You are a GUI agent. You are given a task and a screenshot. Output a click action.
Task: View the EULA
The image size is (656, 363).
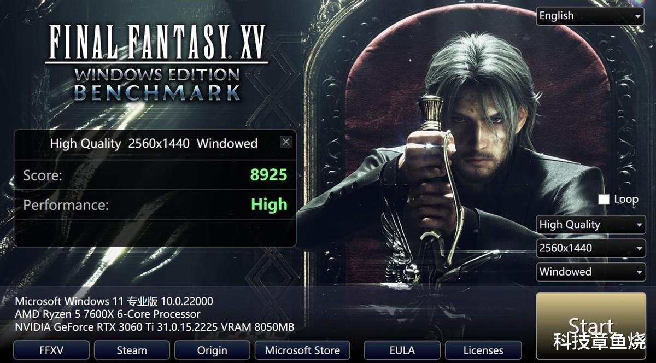[402, 350]
